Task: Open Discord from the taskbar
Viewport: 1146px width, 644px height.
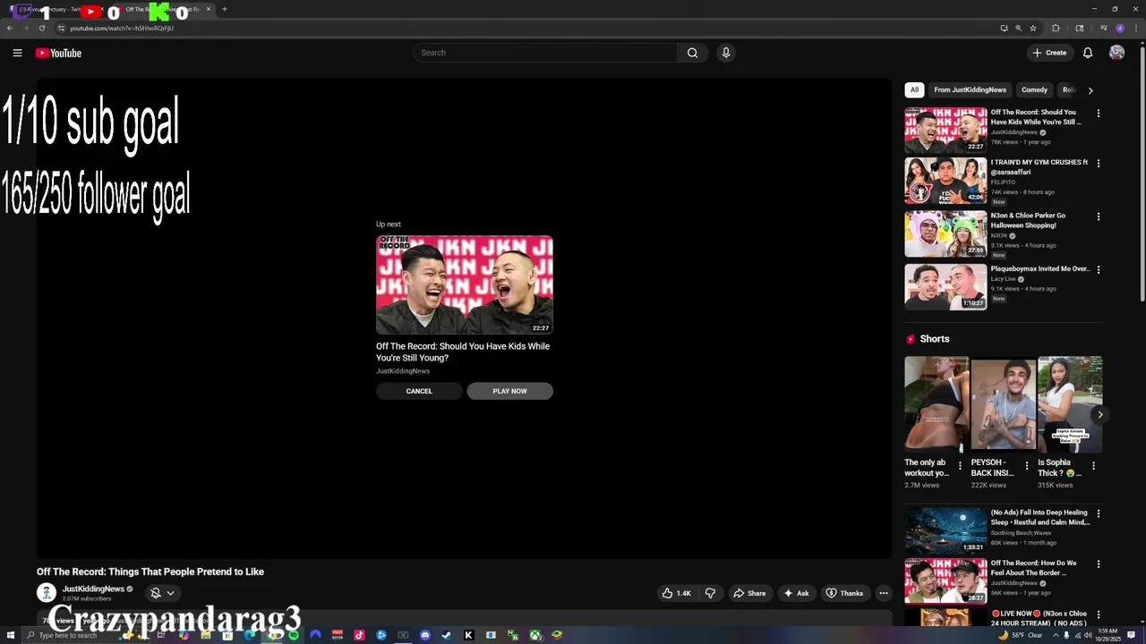Action: 424,635
